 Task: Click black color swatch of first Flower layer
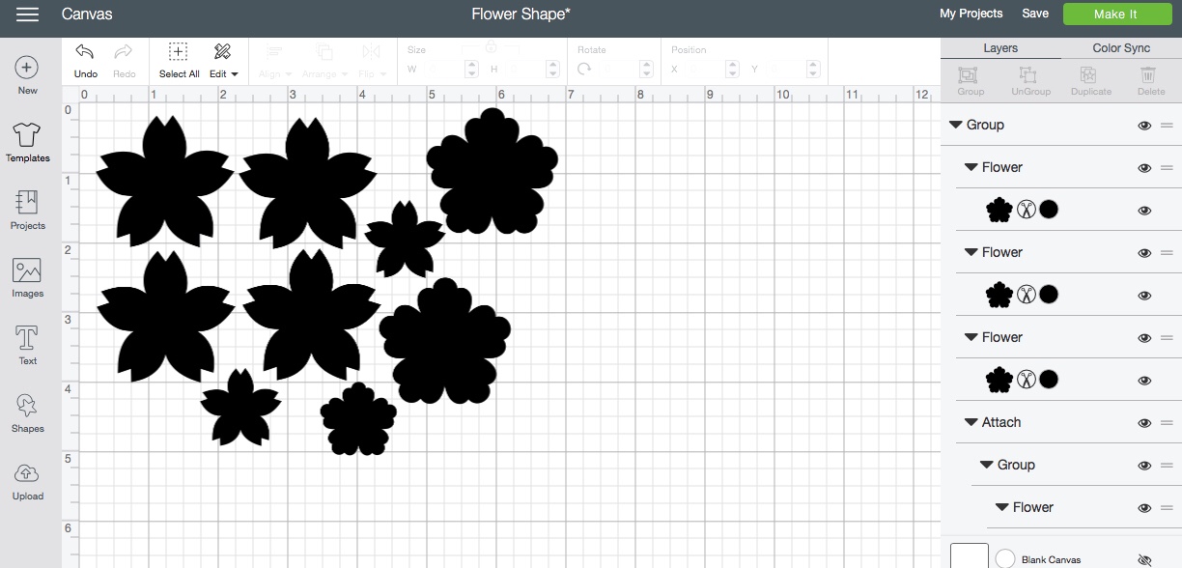[1049, 210]
